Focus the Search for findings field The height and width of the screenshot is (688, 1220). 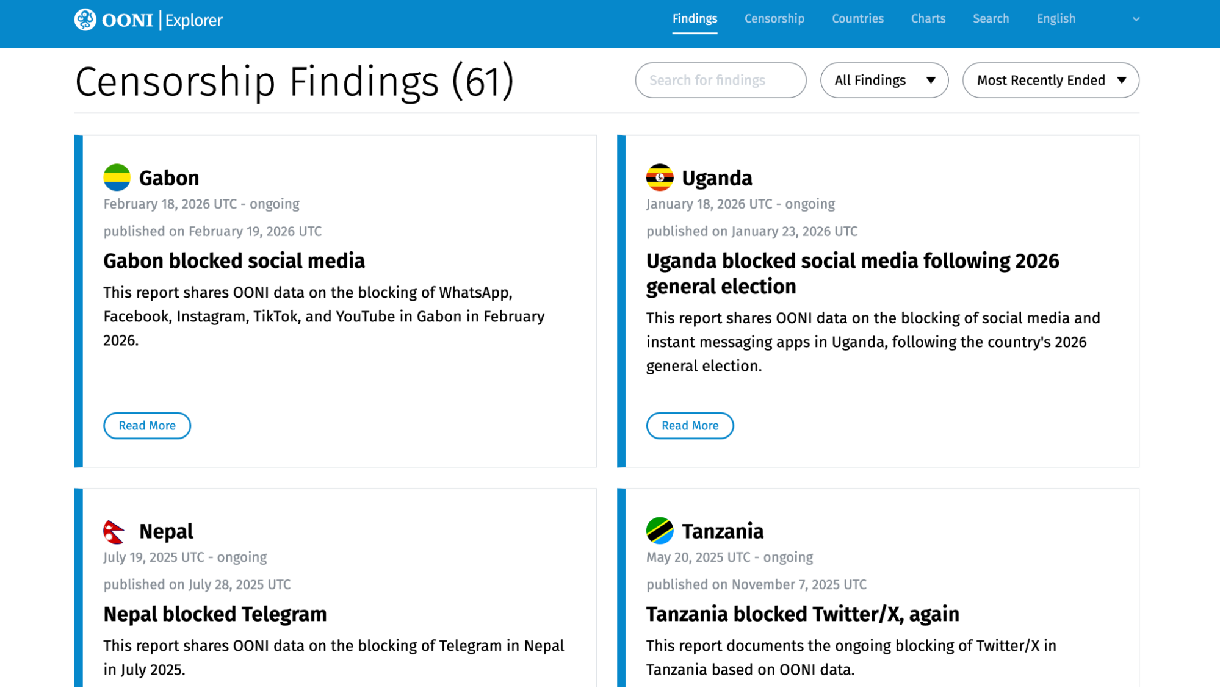[720, 80]
